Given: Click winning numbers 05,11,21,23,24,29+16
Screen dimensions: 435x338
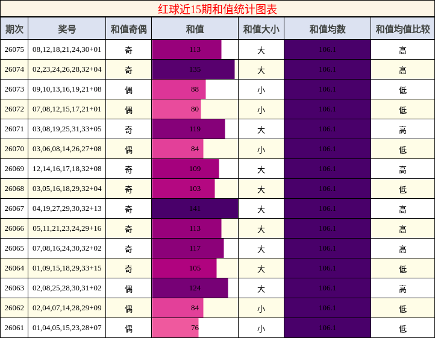Looking at the screenshot, I should pyautogui.click(x=67, y=228).
